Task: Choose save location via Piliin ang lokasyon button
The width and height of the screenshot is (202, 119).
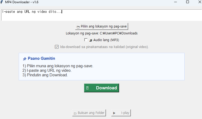Action: [x=102, y=26]
